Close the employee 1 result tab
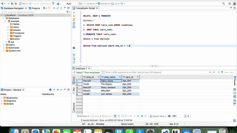The image size is (237, 133). 89,68
